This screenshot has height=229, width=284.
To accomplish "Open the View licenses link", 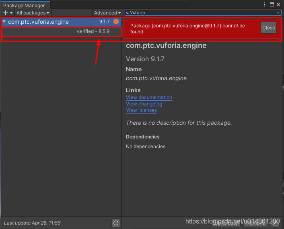I will click(141, 110).
